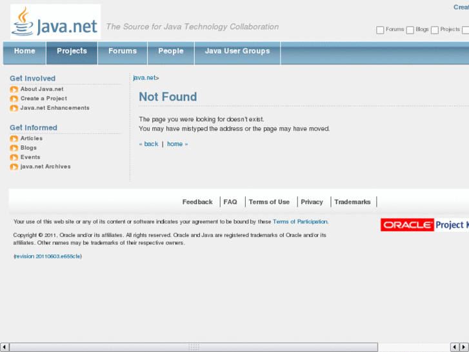Screen dimensions: 469x352
Task: Open Terms of Use footer link
Action: coord(269,202)
